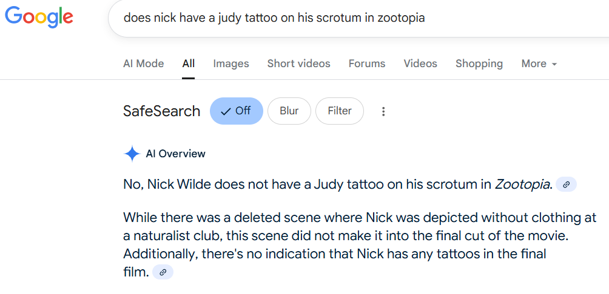Viewport: 609px width, 294px height.
Task: Set SafeSearch to Filter
Action: 340,111
